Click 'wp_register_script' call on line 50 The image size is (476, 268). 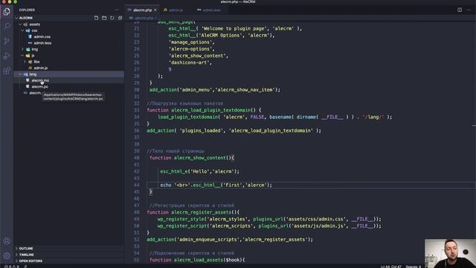tap(182, 226)
